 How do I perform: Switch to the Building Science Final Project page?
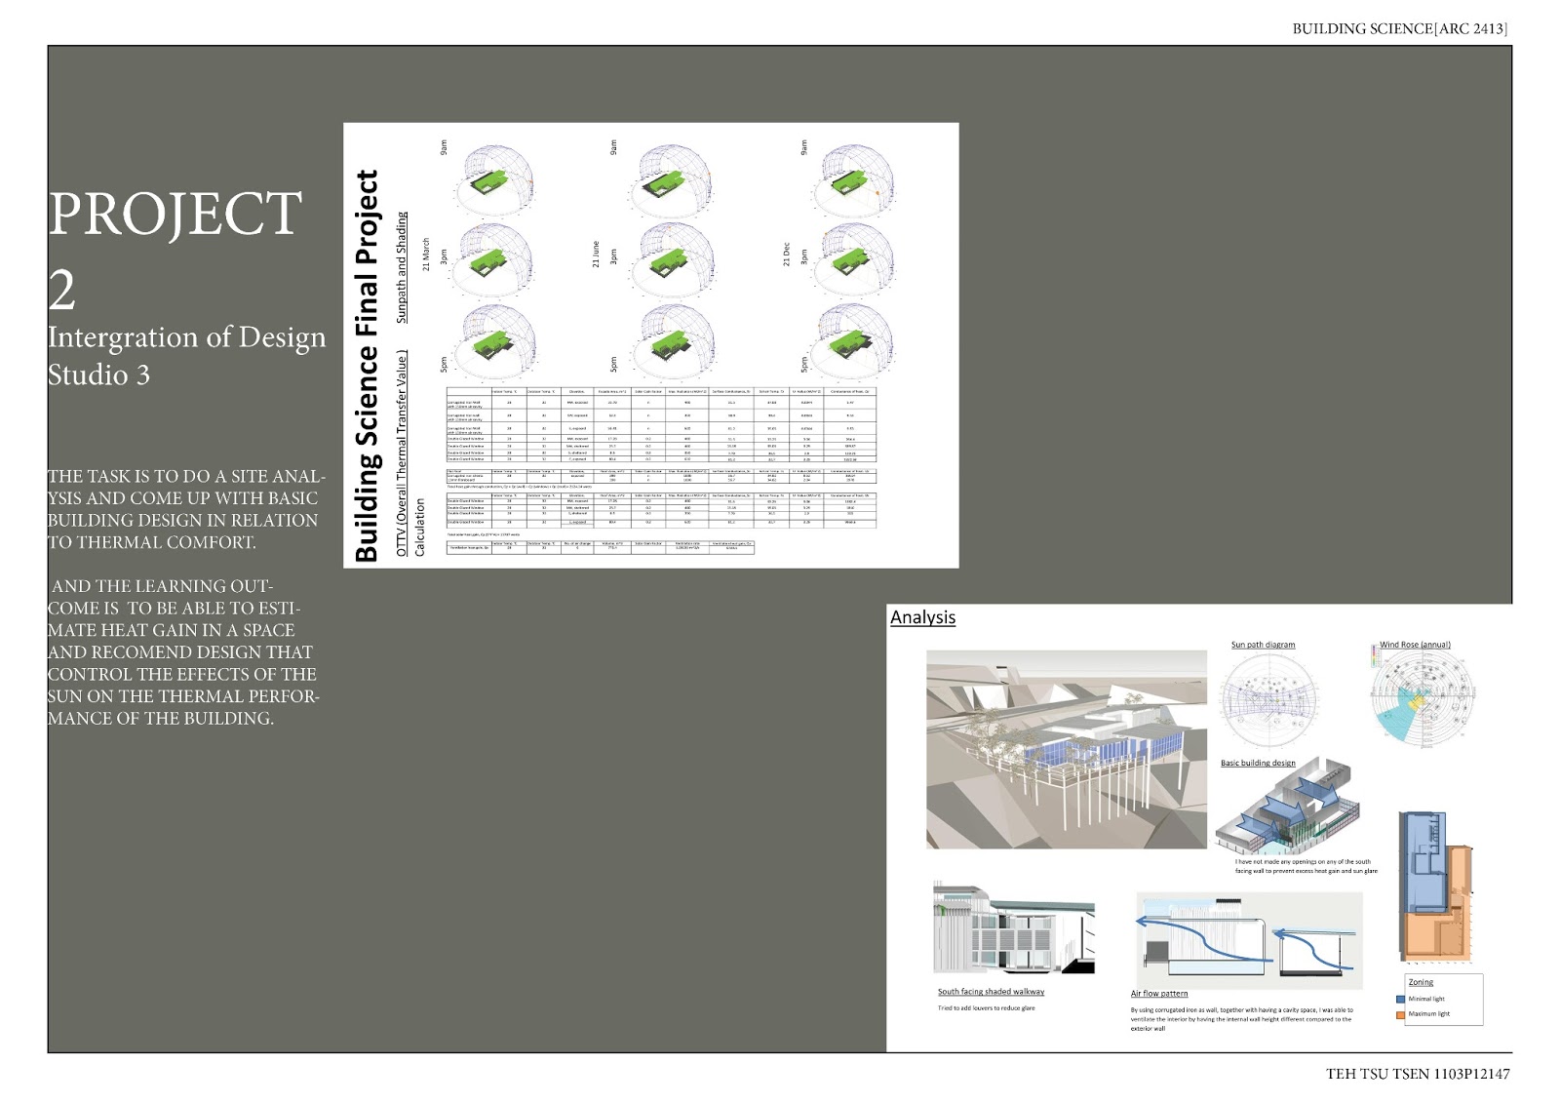369,366
